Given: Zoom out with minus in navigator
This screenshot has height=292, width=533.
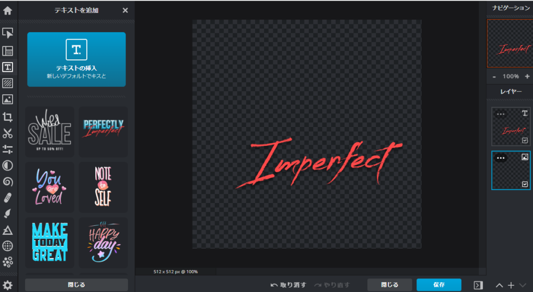Looking at the screenshot, I should pyautogui.click(x=494, y=77).
